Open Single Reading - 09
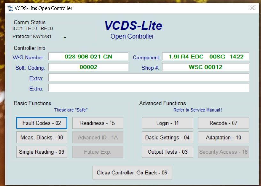This screenshot has width=261, height=186. 42,152
